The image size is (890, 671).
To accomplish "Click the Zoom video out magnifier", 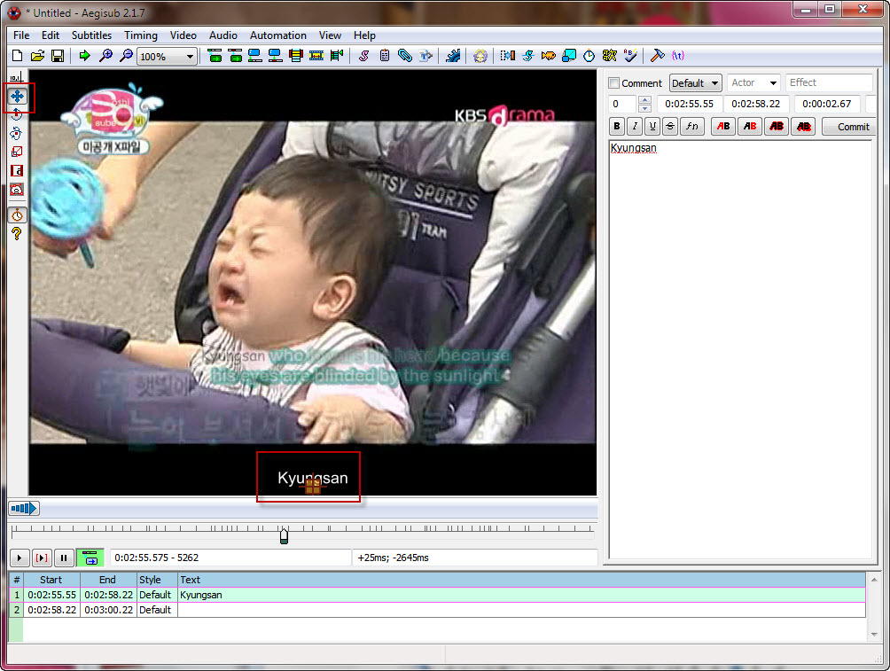I will (126, 56).
